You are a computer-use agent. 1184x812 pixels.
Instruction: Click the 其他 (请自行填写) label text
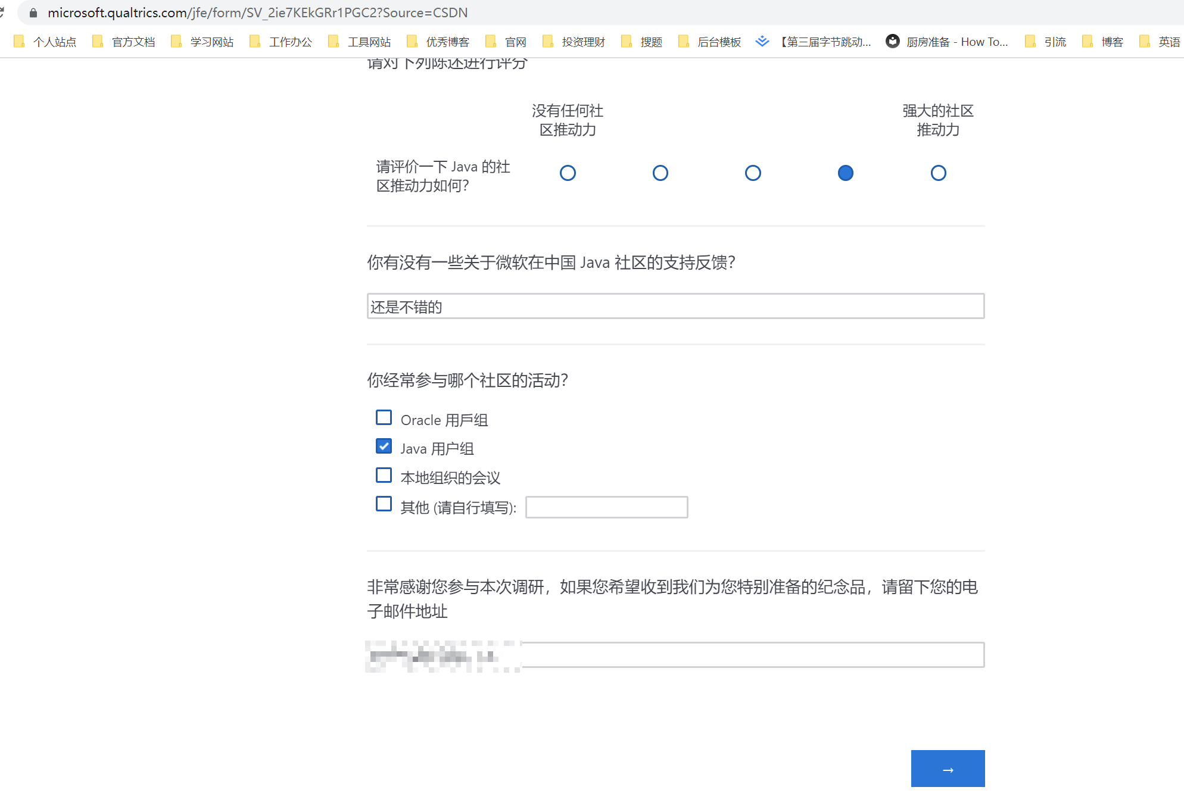(x=459, y=508)
